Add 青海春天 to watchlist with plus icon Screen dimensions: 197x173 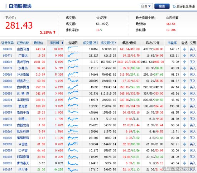[184, 163]
